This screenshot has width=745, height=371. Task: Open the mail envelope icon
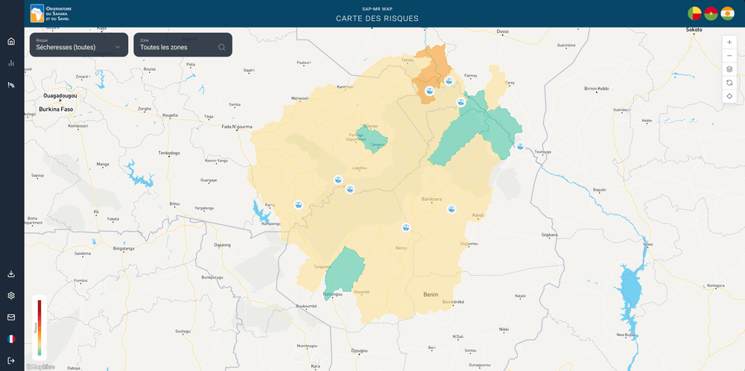tap(11, 317)
